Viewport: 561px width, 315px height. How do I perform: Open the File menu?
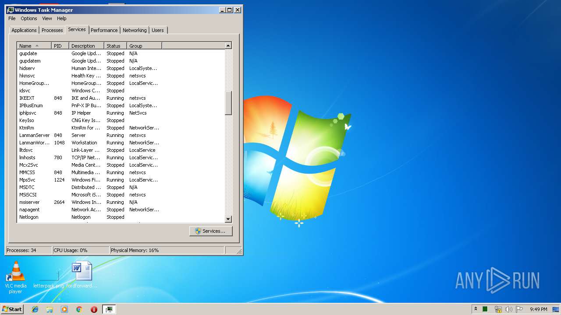[12, 18]
